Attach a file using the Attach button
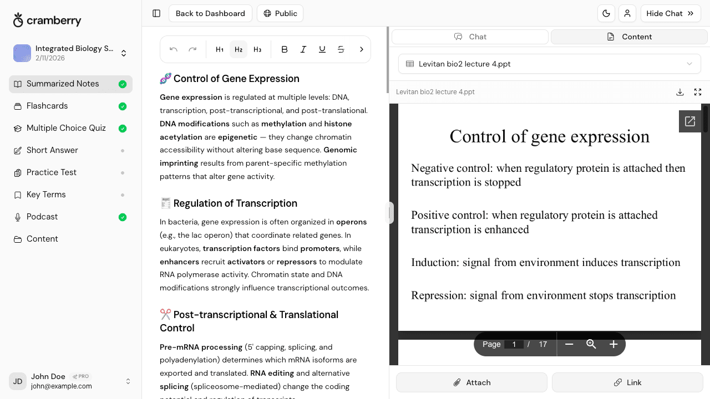 tap(471, 382)
